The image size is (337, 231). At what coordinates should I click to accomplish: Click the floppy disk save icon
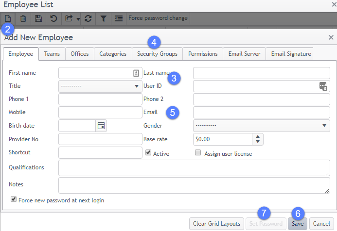(37, 18)
